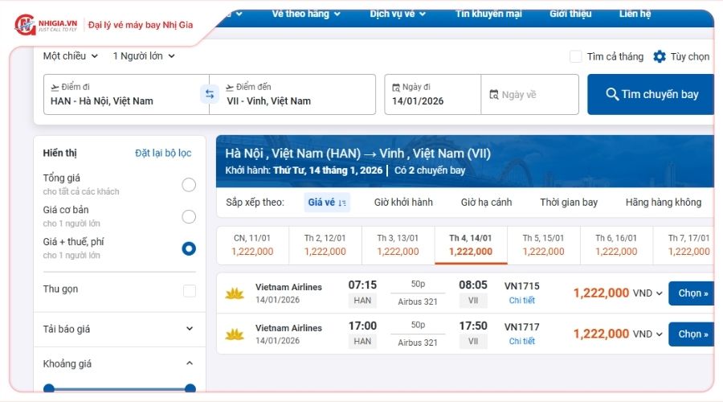Image resolution: width=723 pixels, height=402 pixels.
Task: Click the takeoff plane icon beside Điểm đi
Action: click(55, 87)
